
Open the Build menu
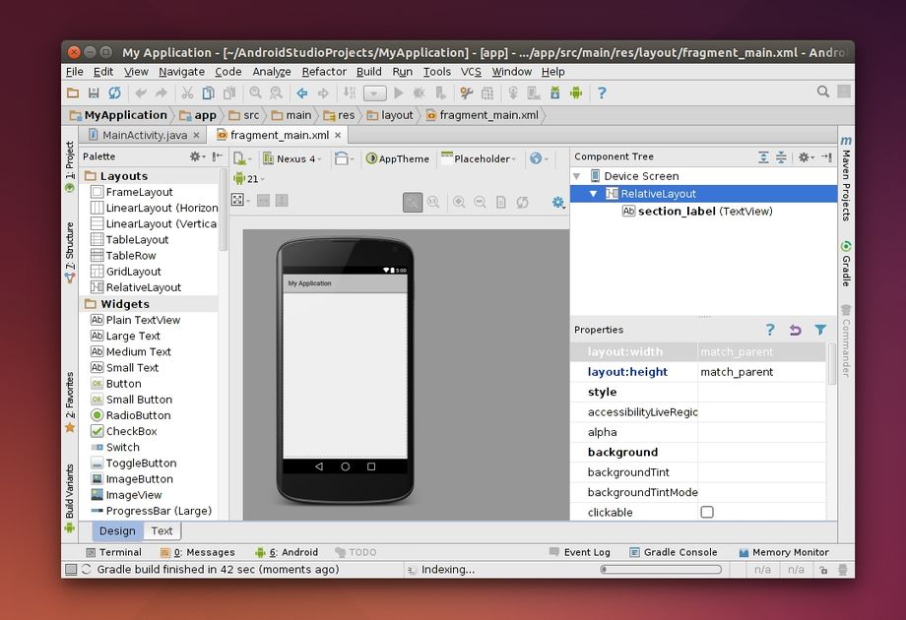pos(368,72)
